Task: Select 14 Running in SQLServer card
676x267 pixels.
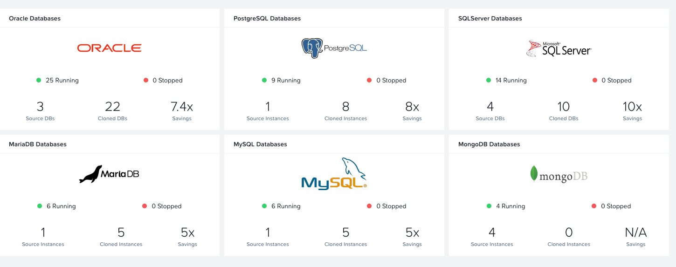Action: point(511,80)
